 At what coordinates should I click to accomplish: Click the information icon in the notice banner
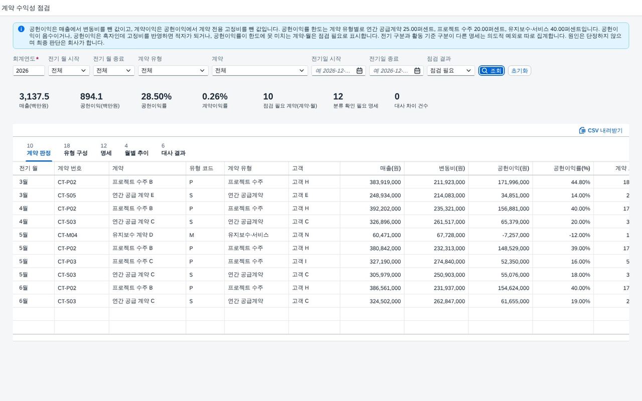pos(21,29)
